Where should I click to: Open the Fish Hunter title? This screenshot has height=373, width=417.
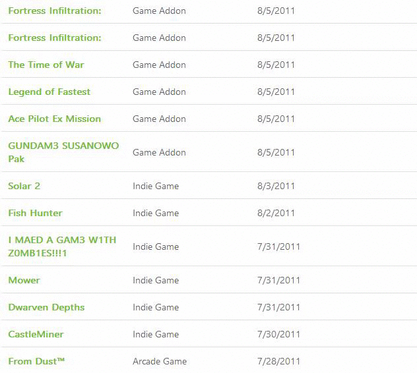[36, 213]
